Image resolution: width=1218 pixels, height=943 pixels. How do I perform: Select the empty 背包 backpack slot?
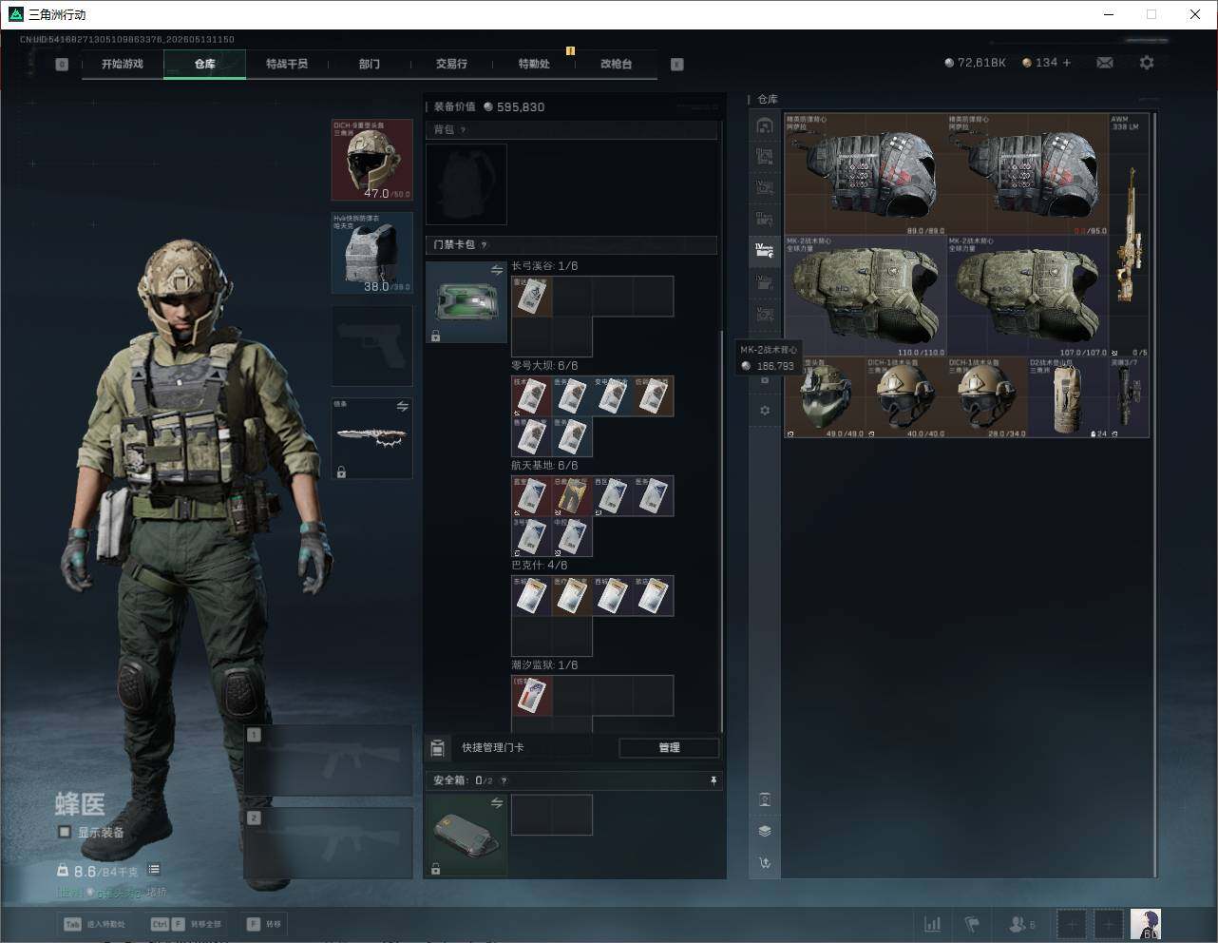[x=466, y=184]
